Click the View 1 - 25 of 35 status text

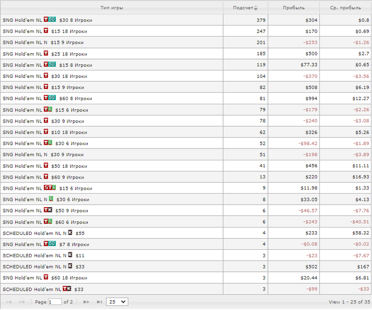coord(349,302)
